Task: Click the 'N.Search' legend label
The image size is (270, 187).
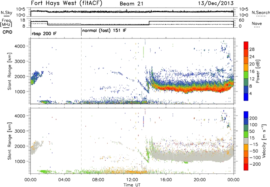Action: coord(261,12)
